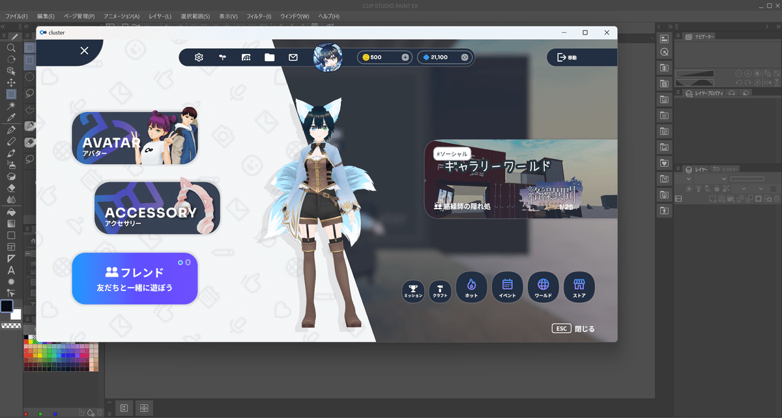782x418 pixels.
Task: Add coins with the plus beside 500
Action: pos(405,57)
